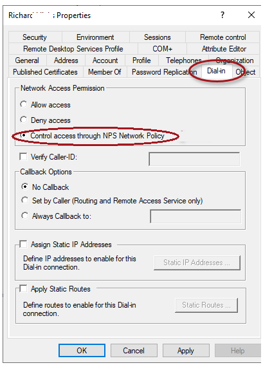272x372 pixels.
Task: Select the Always Callback to option
Action: tap(24, 216)
